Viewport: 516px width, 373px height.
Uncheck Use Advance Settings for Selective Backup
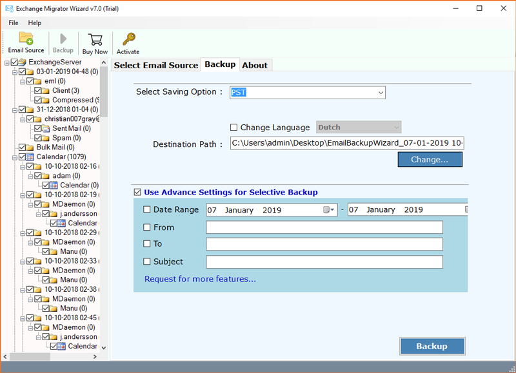(x=137, y=192)
